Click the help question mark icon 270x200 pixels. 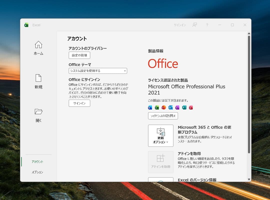(207, 25)
